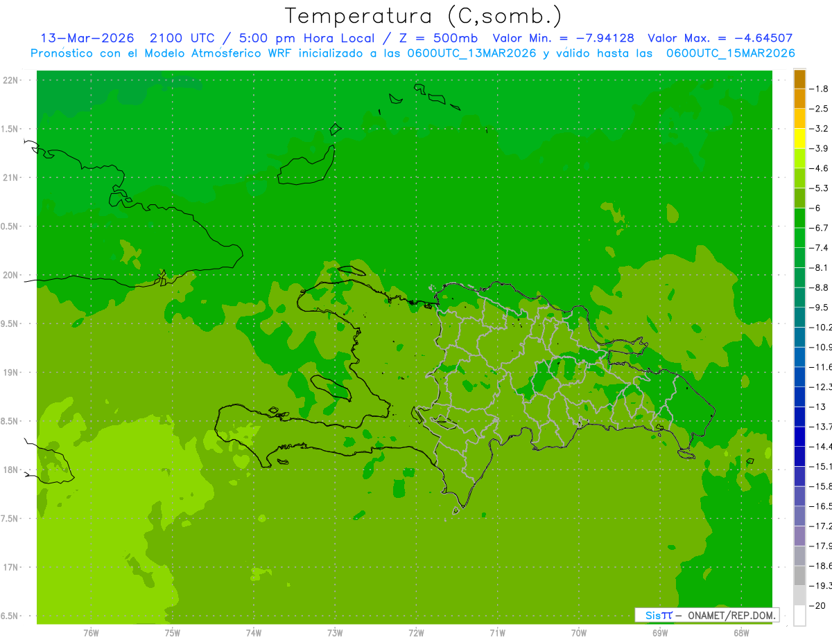
Task: Click the '75W' longitude label
Action: coord(173,633)
